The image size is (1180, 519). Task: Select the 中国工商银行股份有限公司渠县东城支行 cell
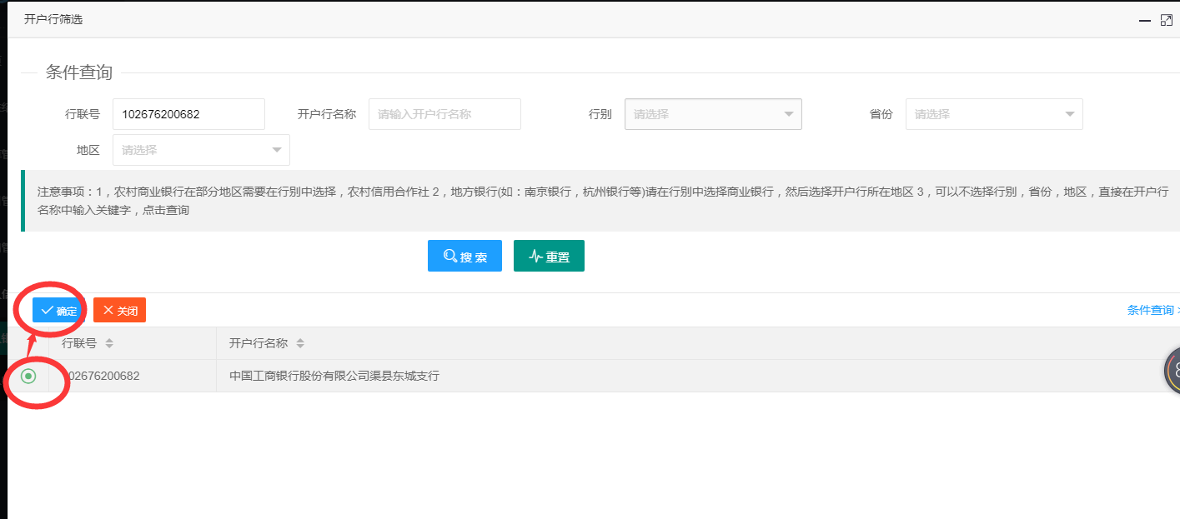coord(334,376)
